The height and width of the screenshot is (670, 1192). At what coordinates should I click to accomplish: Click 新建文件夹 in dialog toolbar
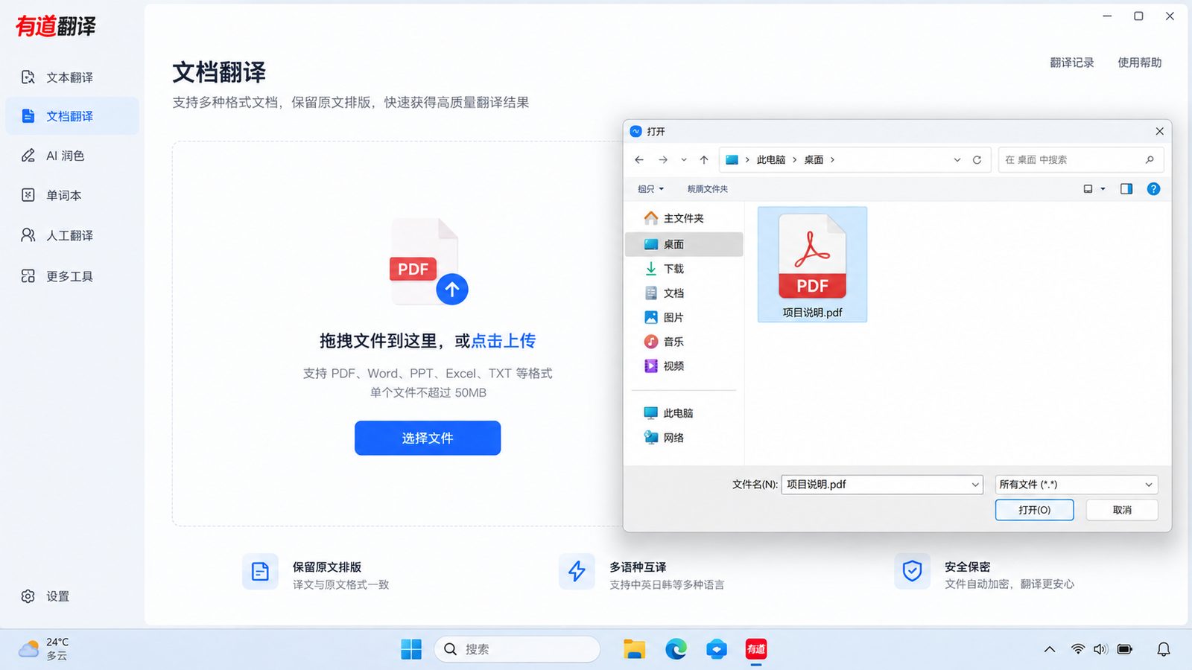(x=708, y=189)
